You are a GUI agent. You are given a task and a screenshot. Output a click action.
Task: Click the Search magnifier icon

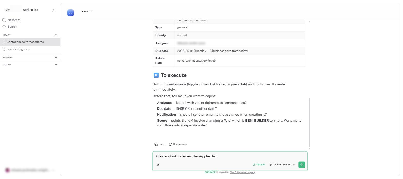4,27
